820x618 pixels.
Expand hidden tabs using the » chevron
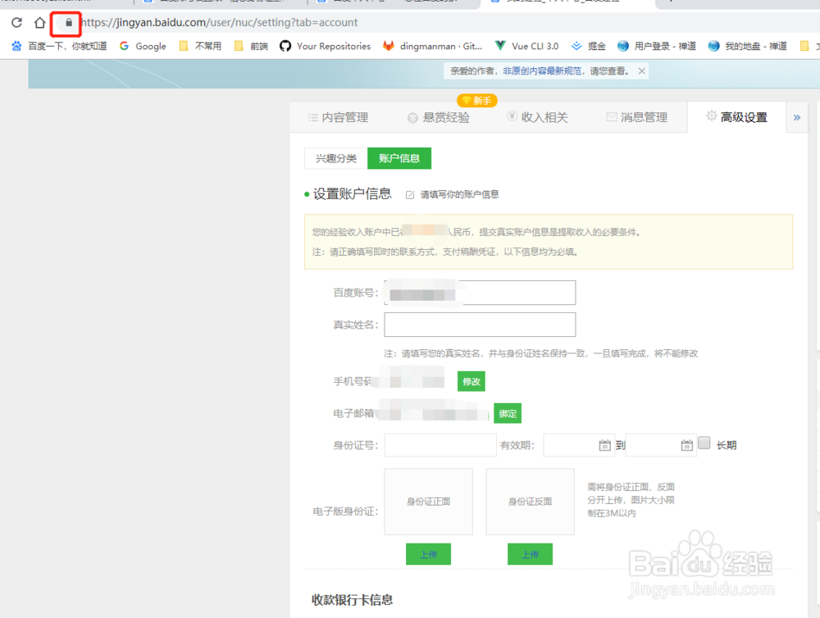coord(796,117)
